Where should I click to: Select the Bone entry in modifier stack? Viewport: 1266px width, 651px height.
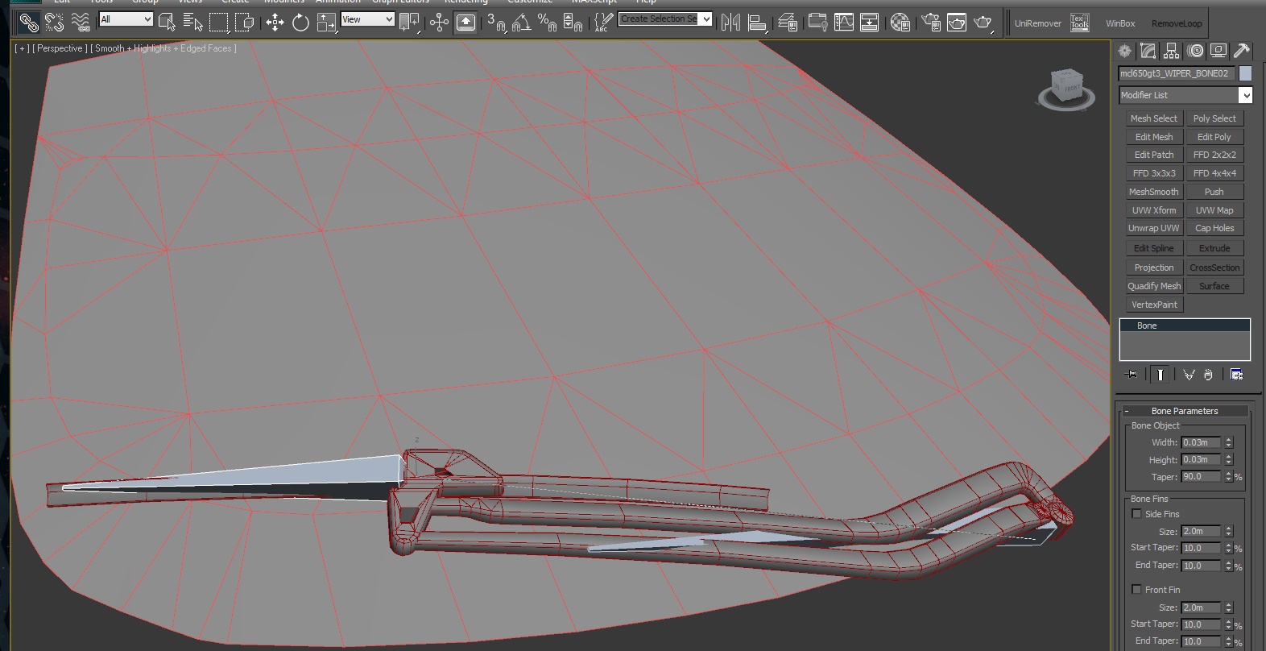(1185, 325)
